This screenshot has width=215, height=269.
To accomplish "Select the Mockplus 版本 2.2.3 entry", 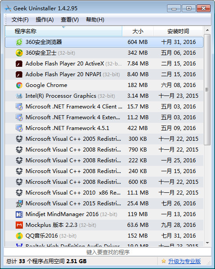I will pyautogui.click(x=52, y=225).
